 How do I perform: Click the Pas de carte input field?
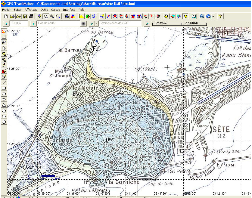[x=58, y=23]
